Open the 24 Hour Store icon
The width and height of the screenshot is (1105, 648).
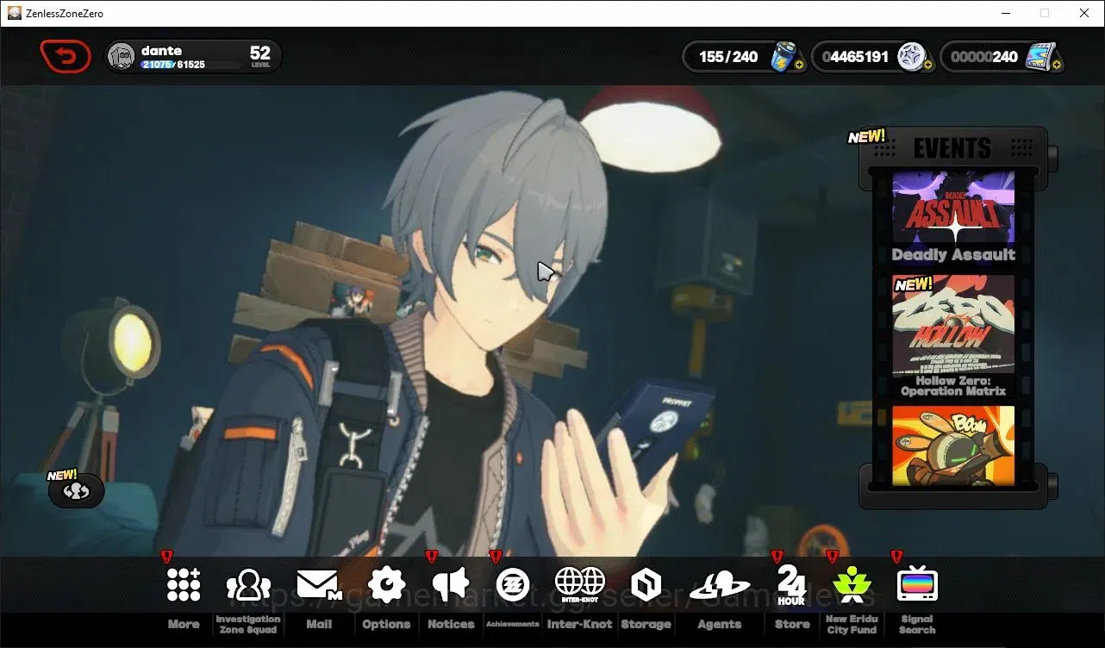click(791, 585)
